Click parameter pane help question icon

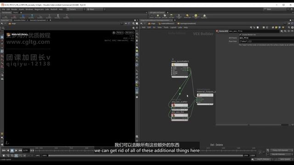292,31
